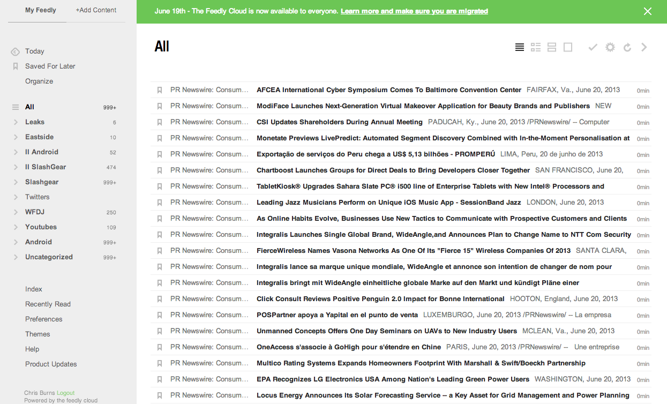Open the Today view icon in sidebar

coord(14,51)
